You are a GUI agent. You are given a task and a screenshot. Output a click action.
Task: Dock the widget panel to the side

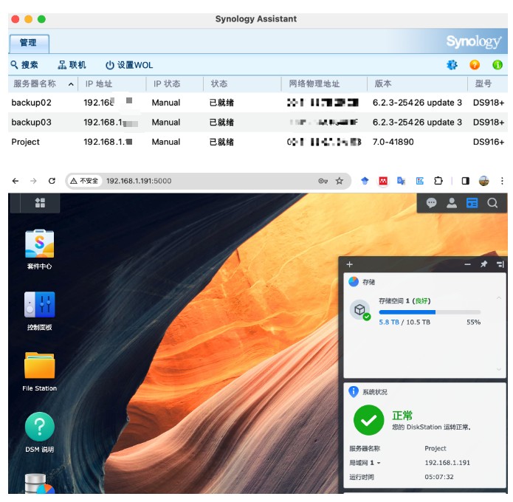tap(500, 264)
